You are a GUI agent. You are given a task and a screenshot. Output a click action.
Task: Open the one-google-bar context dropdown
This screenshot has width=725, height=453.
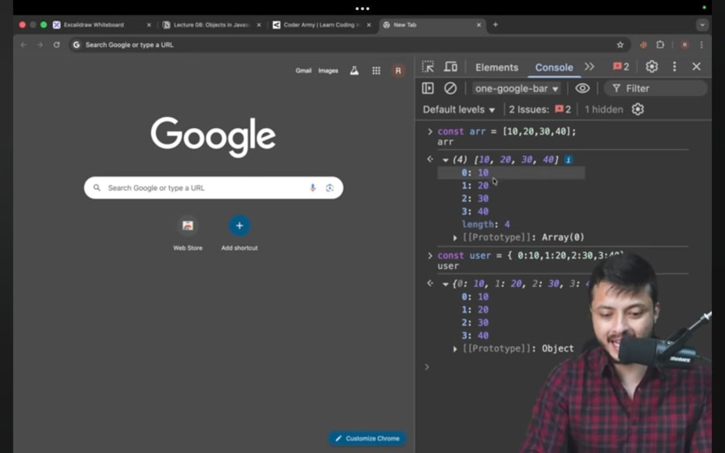517,88
